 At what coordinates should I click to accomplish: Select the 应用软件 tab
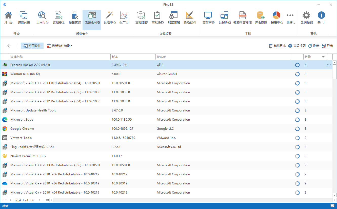point(32,46)
